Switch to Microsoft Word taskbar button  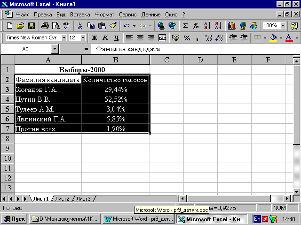pyautogui.click(x=138, y=219)
